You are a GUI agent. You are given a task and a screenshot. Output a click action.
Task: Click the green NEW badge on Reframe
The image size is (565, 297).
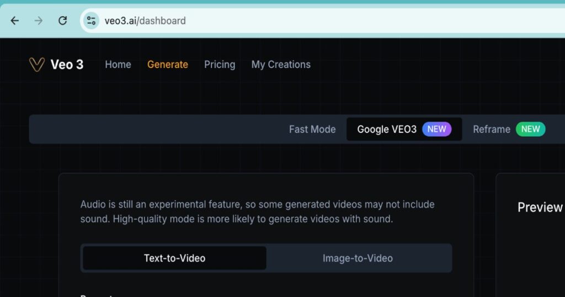[530, 129]
